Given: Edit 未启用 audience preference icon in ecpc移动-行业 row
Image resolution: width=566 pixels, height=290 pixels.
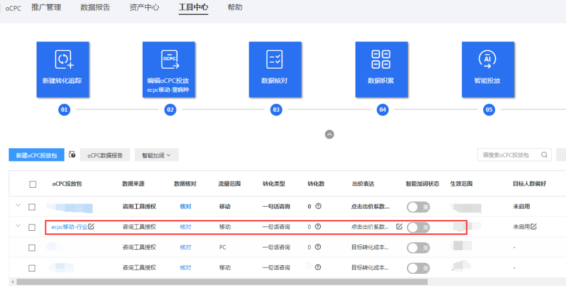Looking at the screenshot, I should click(533, 227).
